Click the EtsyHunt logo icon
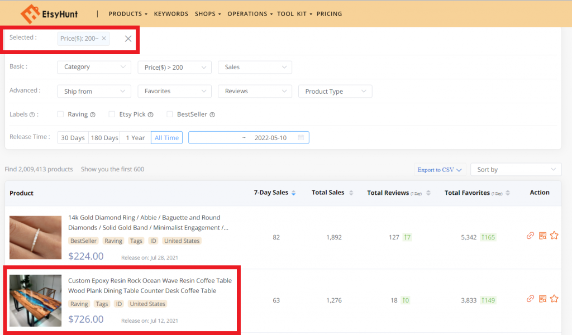The width and height of the screenshot is (572, 335). tap(30, 14)
